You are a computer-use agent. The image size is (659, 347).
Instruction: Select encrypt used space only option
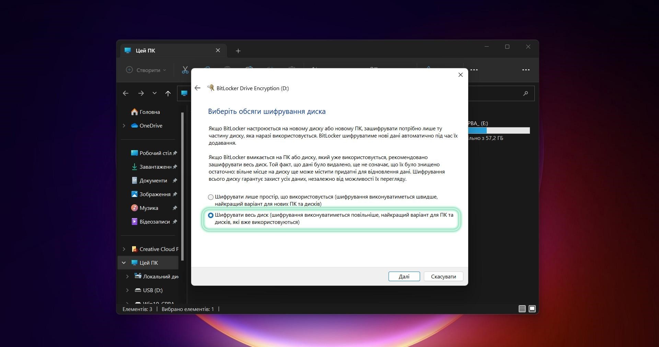(x=211, y=197)
